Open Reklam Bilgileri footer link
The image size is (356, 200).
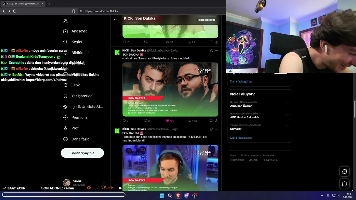[237, 160]
